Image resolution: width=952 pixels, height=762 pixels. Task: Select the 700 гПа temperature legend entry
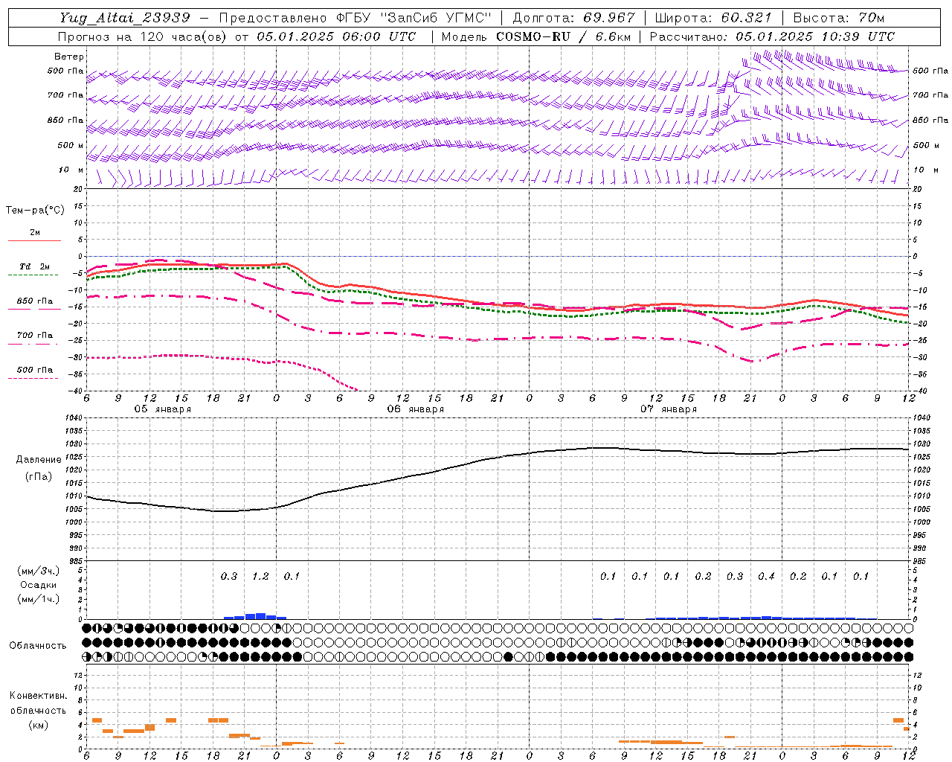pos(35,336)
